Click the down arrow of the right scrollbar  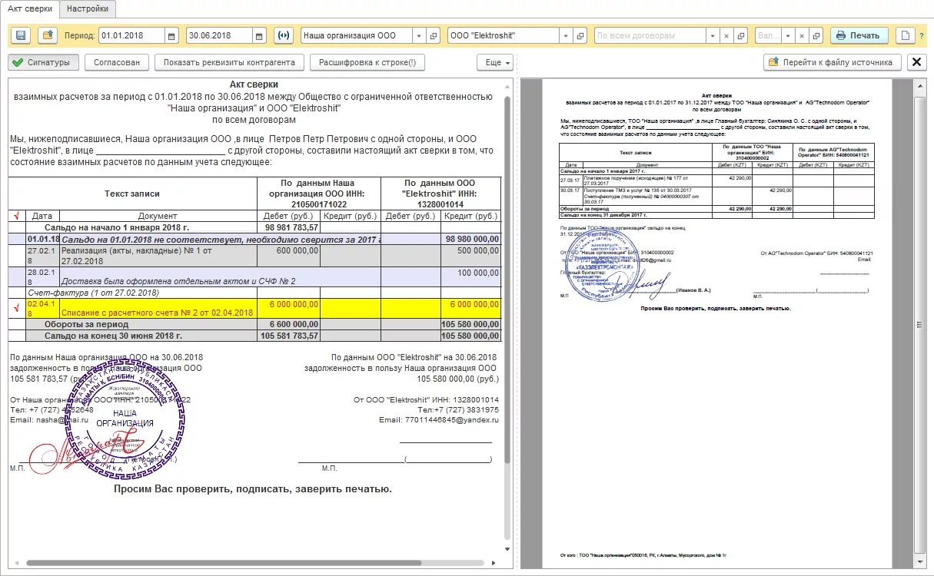pos(919,562)
